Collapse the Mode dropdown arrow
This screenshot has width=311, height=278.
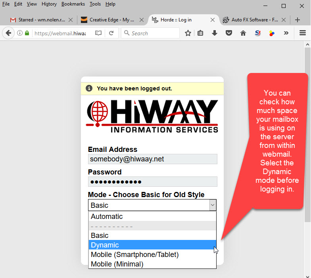coord(213,205)
